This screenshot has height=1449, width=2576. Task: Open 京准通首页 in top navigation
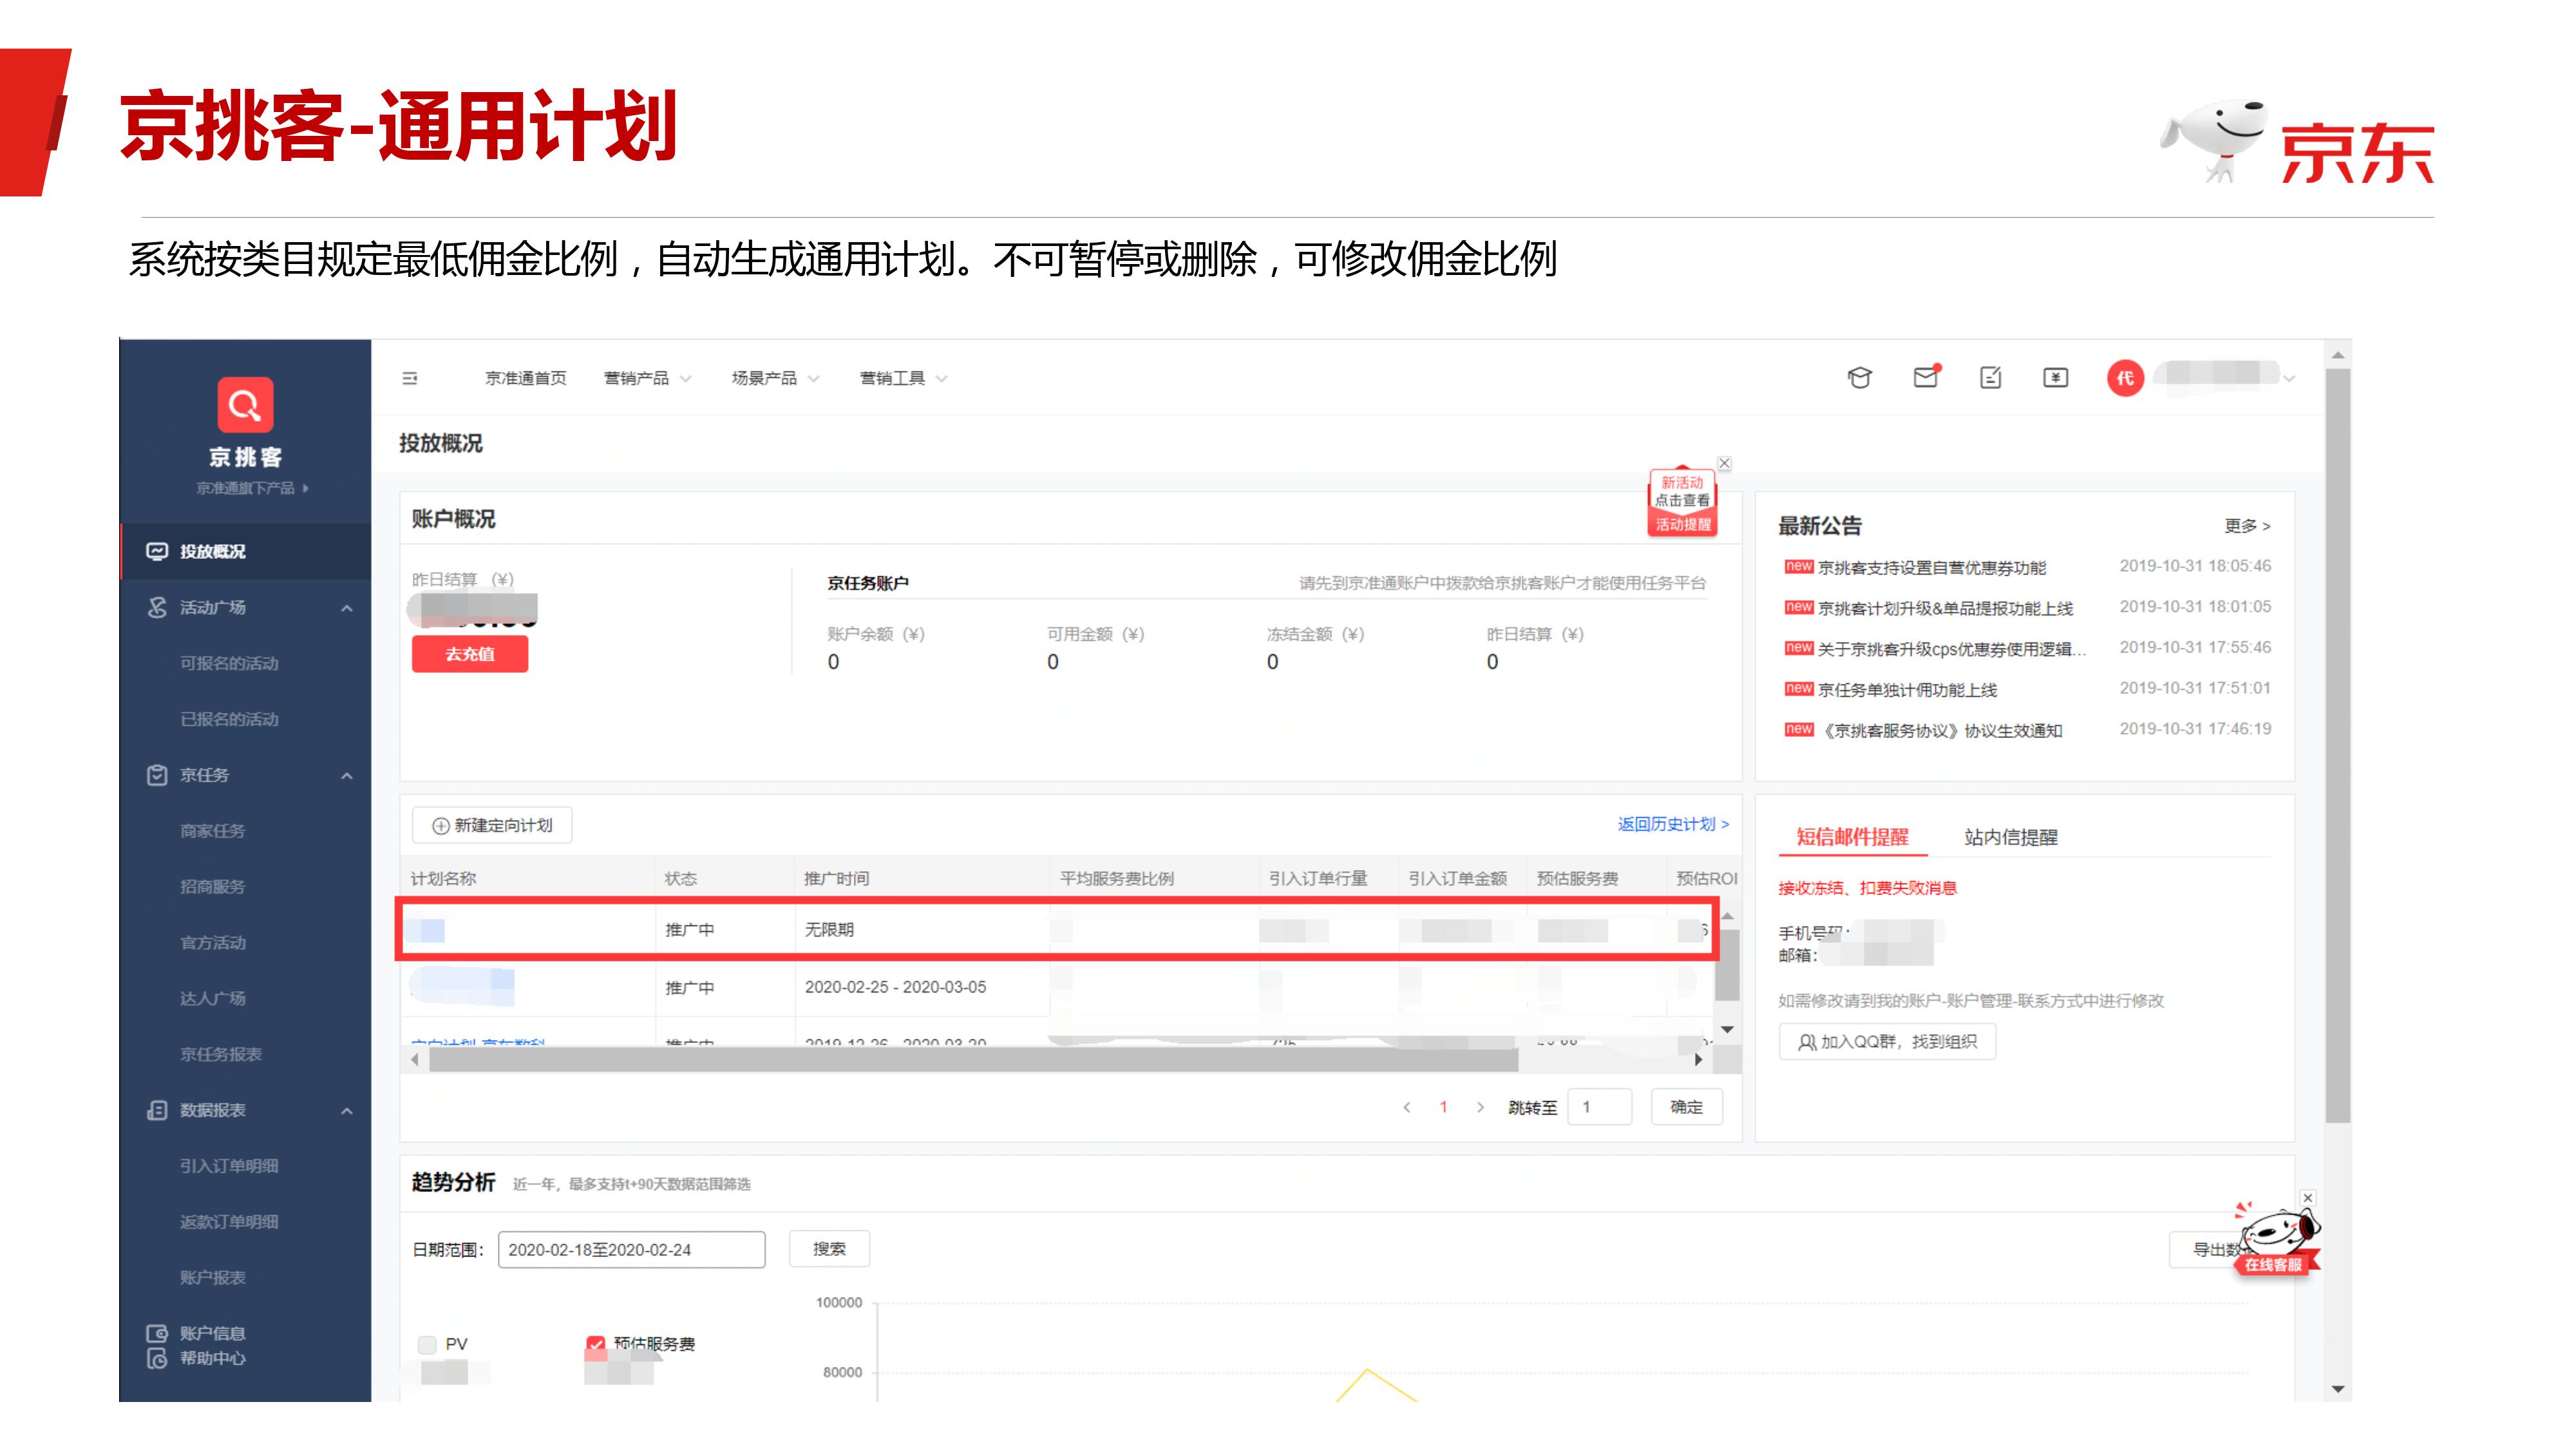click(x=526, y=378)
